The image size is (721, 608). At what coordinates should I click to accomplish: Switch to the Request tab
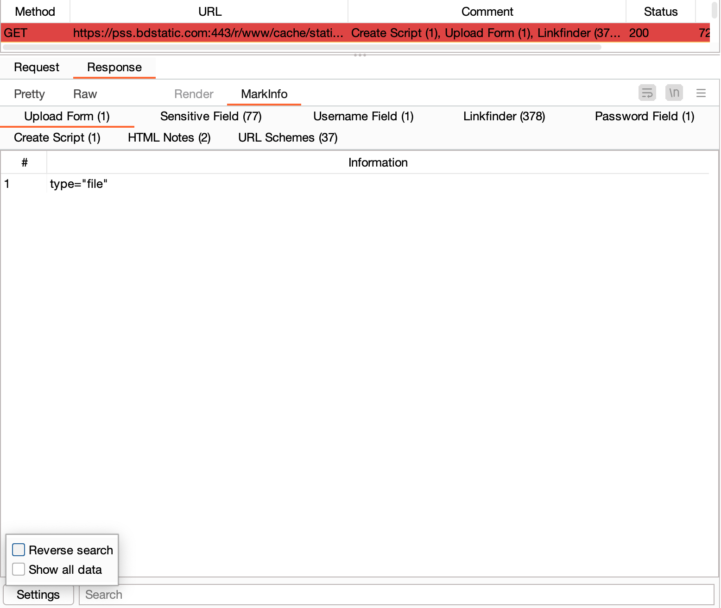click(x=37, y=68)
